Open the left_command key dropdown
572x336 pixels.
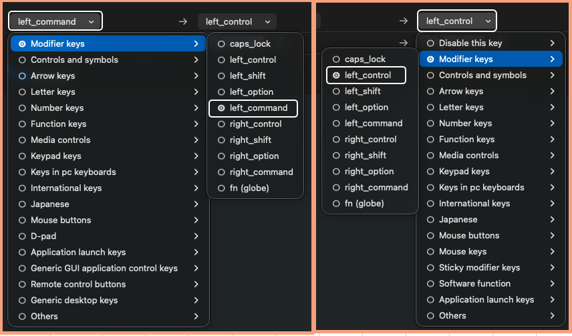(x=55, y=21)
